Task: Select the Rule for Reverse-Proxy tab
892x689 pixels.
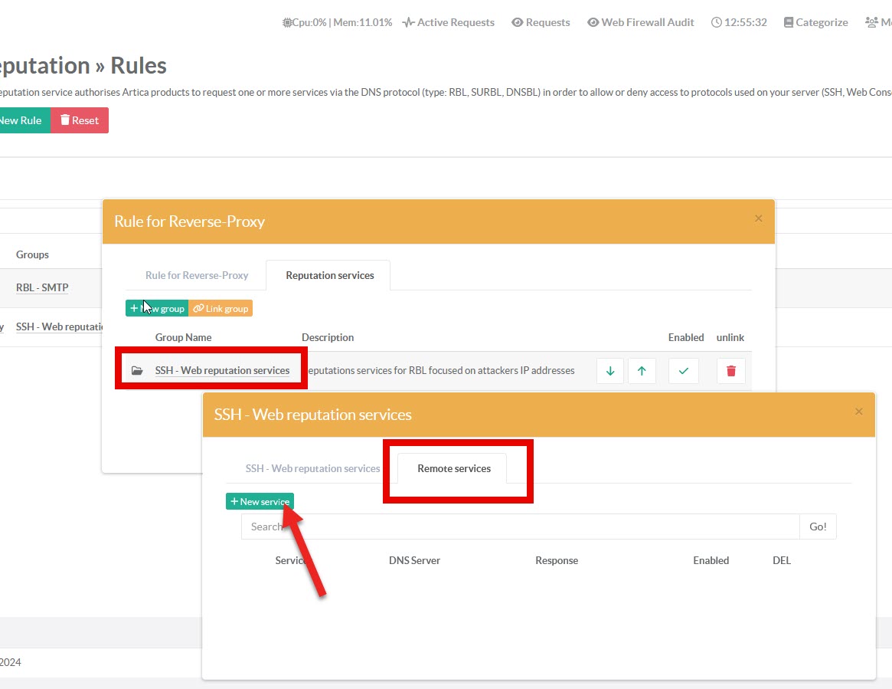Action: click(x=197, y=275)
